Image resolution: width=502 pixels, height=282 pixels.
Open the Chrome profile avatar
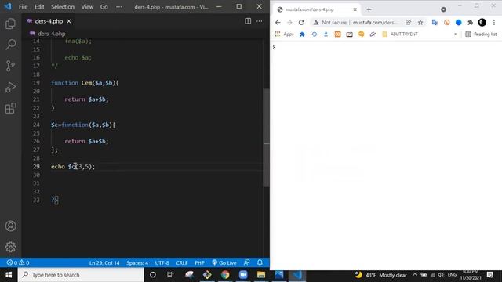click(482, 23)
